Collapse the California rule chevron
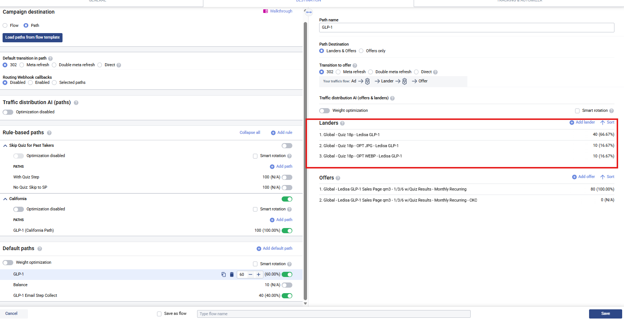This screenshot has height=320, width=624. [x=5, y=199]
